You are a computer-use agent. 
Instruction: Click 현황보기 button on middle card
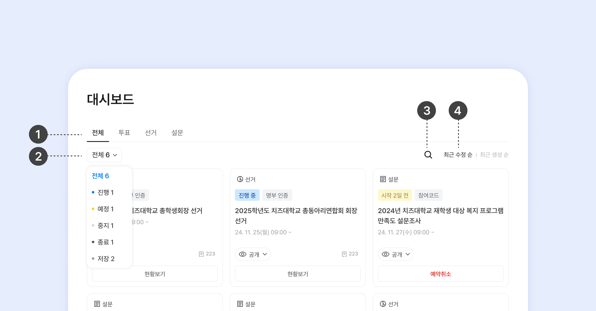click(297, 274)
